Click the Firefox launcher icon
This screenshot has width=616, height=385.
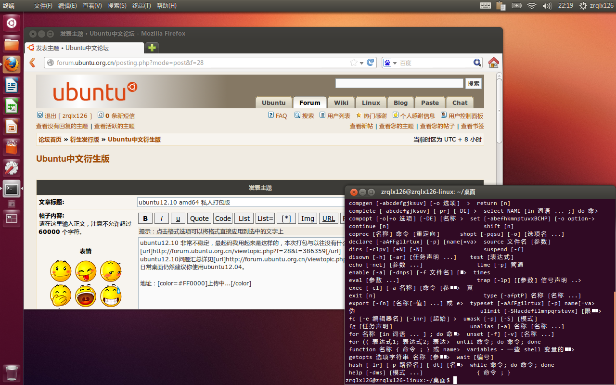(12, 65)
